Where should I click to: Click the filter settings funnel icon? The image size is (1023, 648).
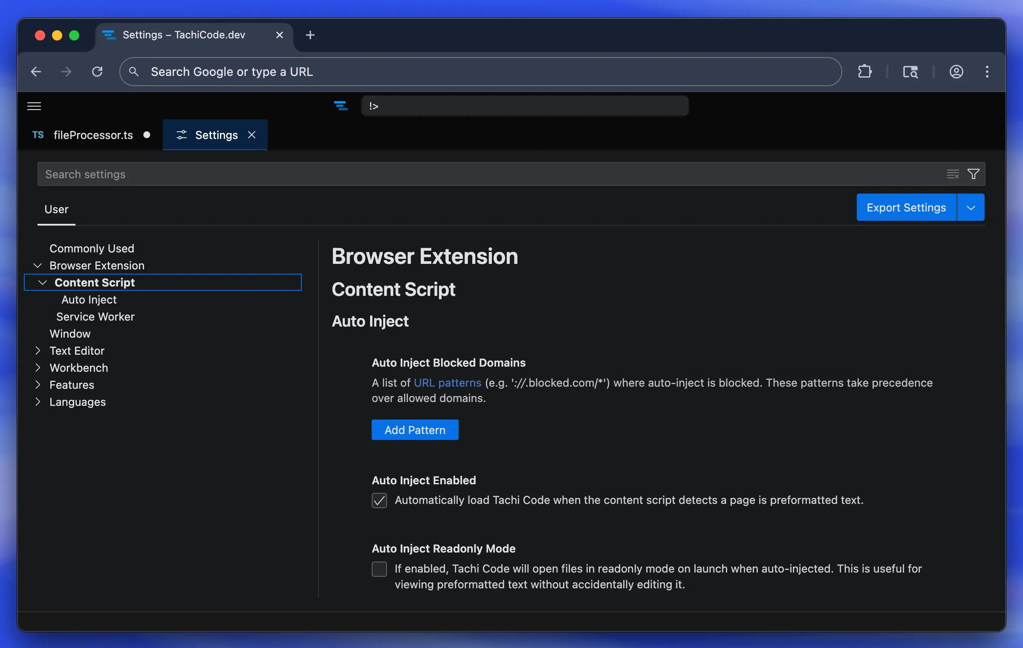[x=974, y=174]
